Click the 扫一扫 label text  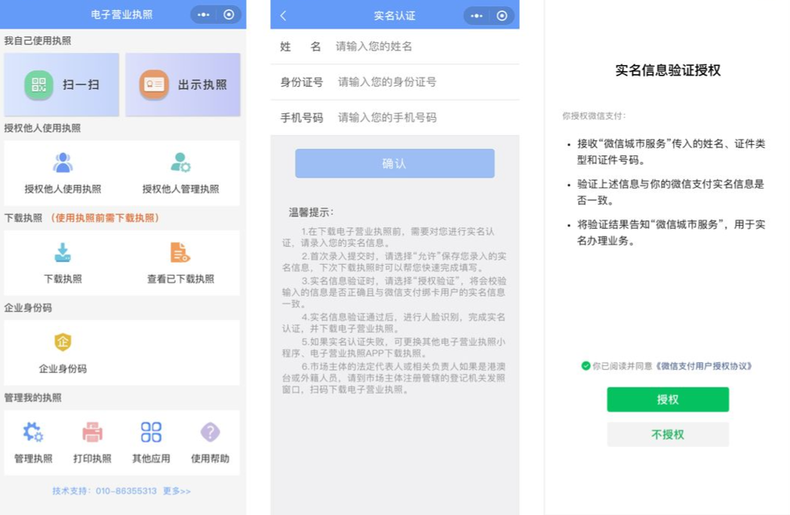coord(81,85)
